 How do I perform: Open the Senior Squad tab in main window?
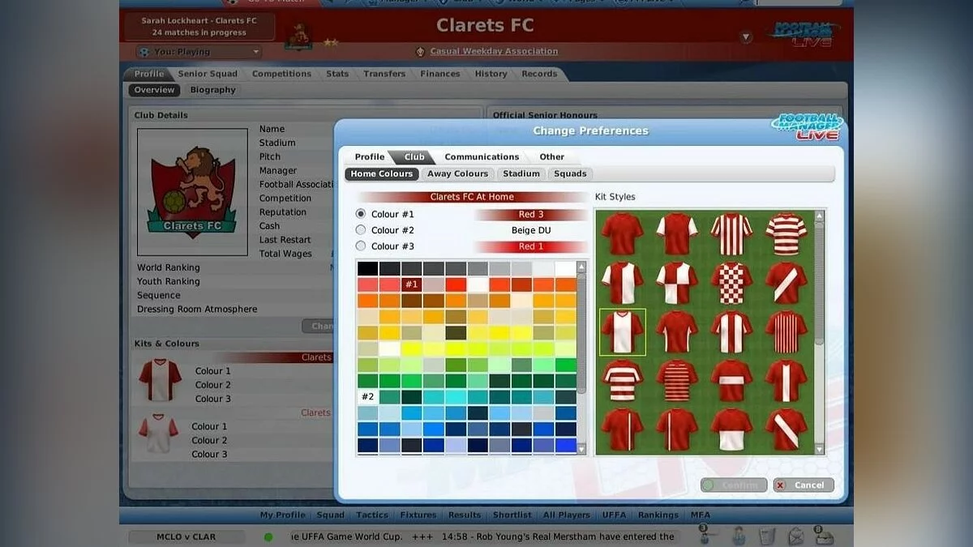click(x=208, y=74)
